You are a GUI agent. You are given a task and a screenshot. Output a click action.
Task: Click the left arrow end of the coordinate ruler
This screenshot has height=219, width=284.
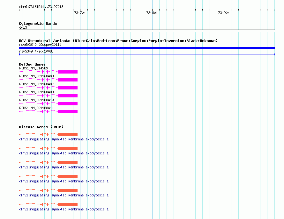[20, 10]
